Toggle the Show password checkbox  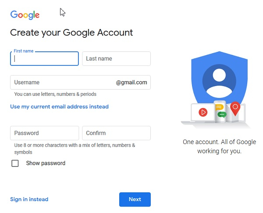pyautogui.click(x=15, y=163)
